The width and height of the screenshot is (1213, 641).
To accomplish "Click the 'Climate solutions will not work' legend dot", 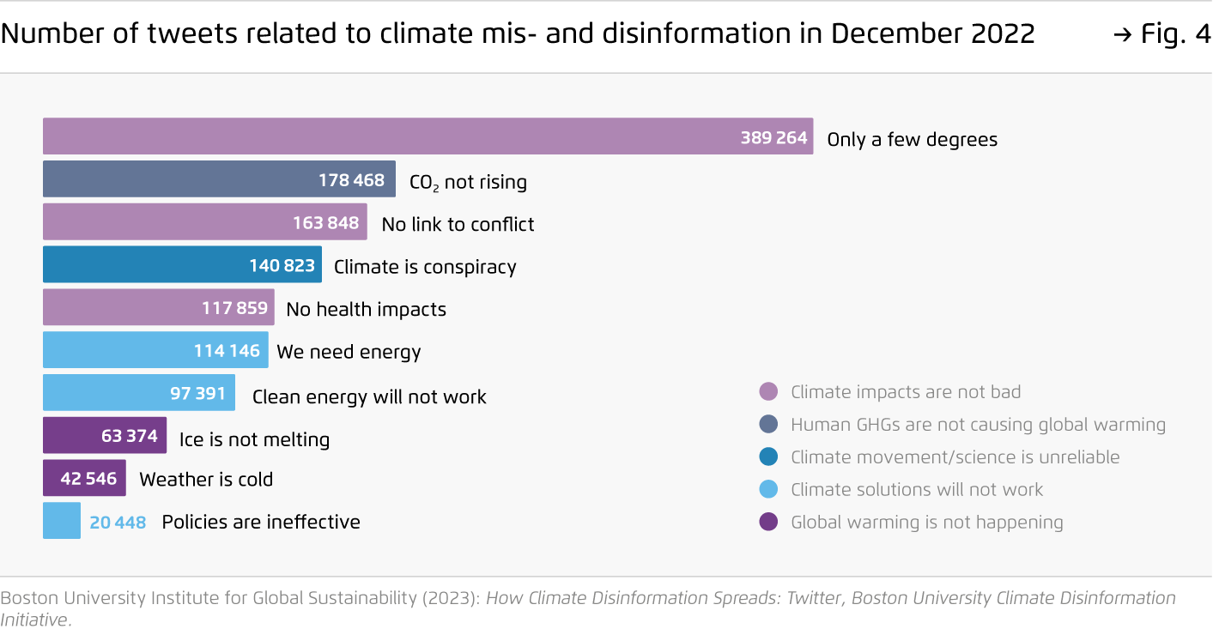I will 769,490.
